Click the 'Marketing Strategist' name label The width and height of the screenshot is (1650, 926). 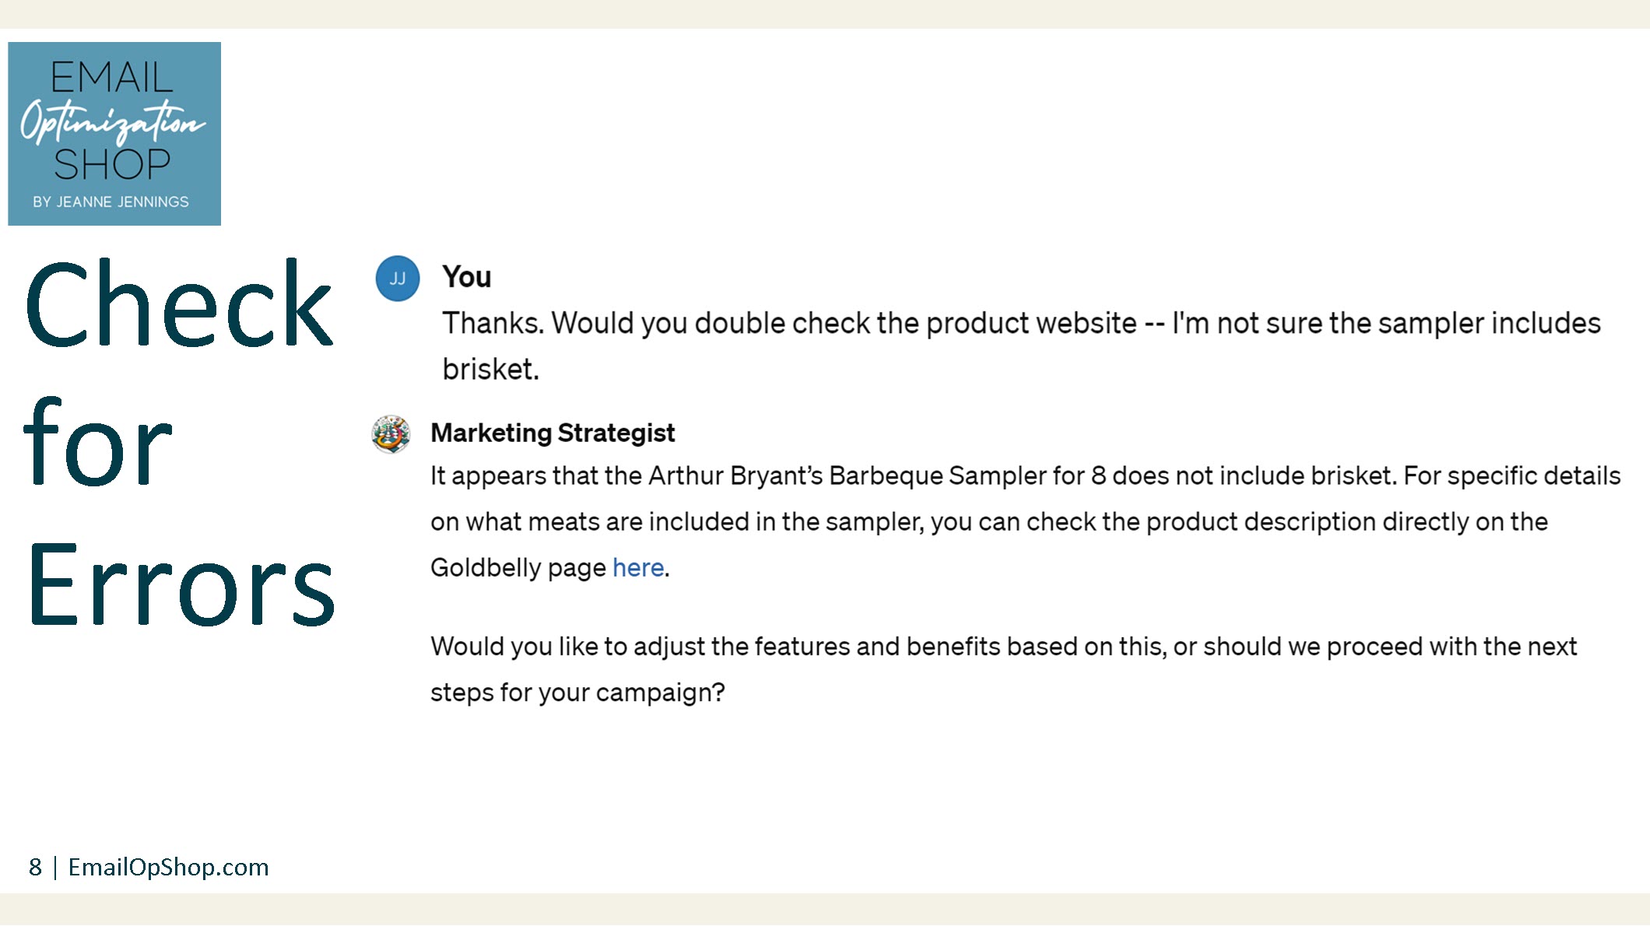(x=553, y=433)
